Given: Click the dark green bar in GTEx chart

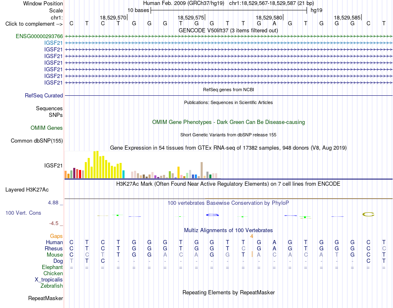Looking at the screenshot, I should (x=210, y=176).
